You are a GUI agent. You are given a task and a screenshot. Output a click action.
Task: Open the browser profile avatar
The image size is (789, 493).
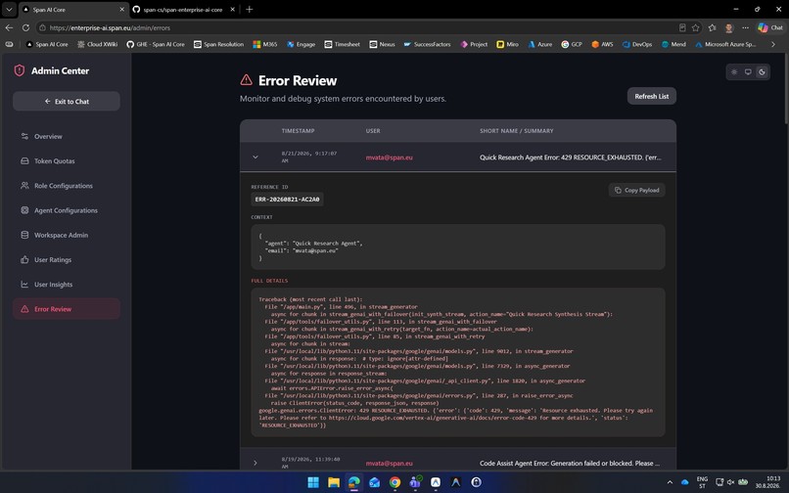(728, 27)
